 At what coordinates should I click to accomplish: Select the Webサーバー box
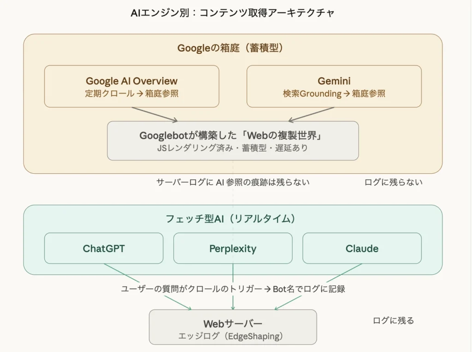tap(233, 327)
